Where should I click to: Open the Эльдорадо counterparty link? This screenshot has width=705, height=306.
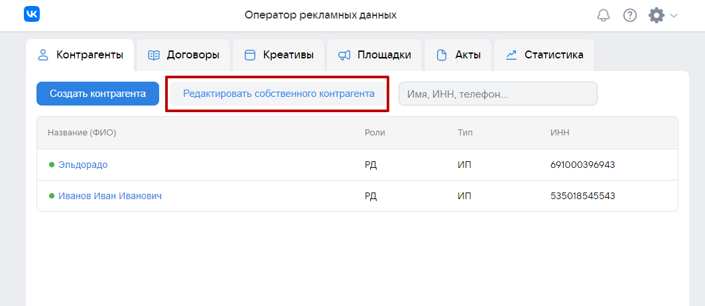coord(83,165)
